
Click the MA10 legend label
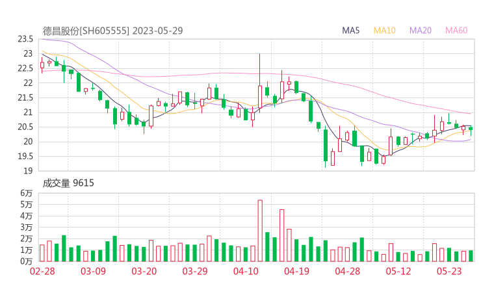click(x=384, y=31)
